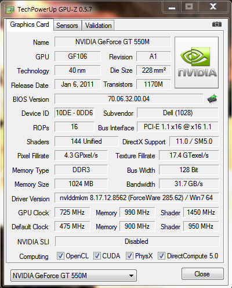The width and height of the screenshot is (232, 288).
Task: Click the ROPs field 16
Action: click(x=74, y=127)
